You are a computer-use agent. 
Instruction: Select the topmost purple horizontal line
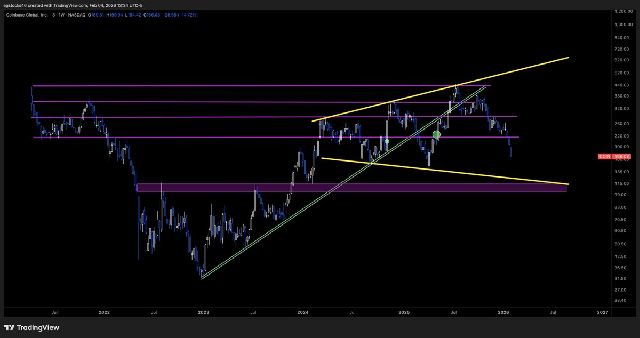(x=213, y=85)
